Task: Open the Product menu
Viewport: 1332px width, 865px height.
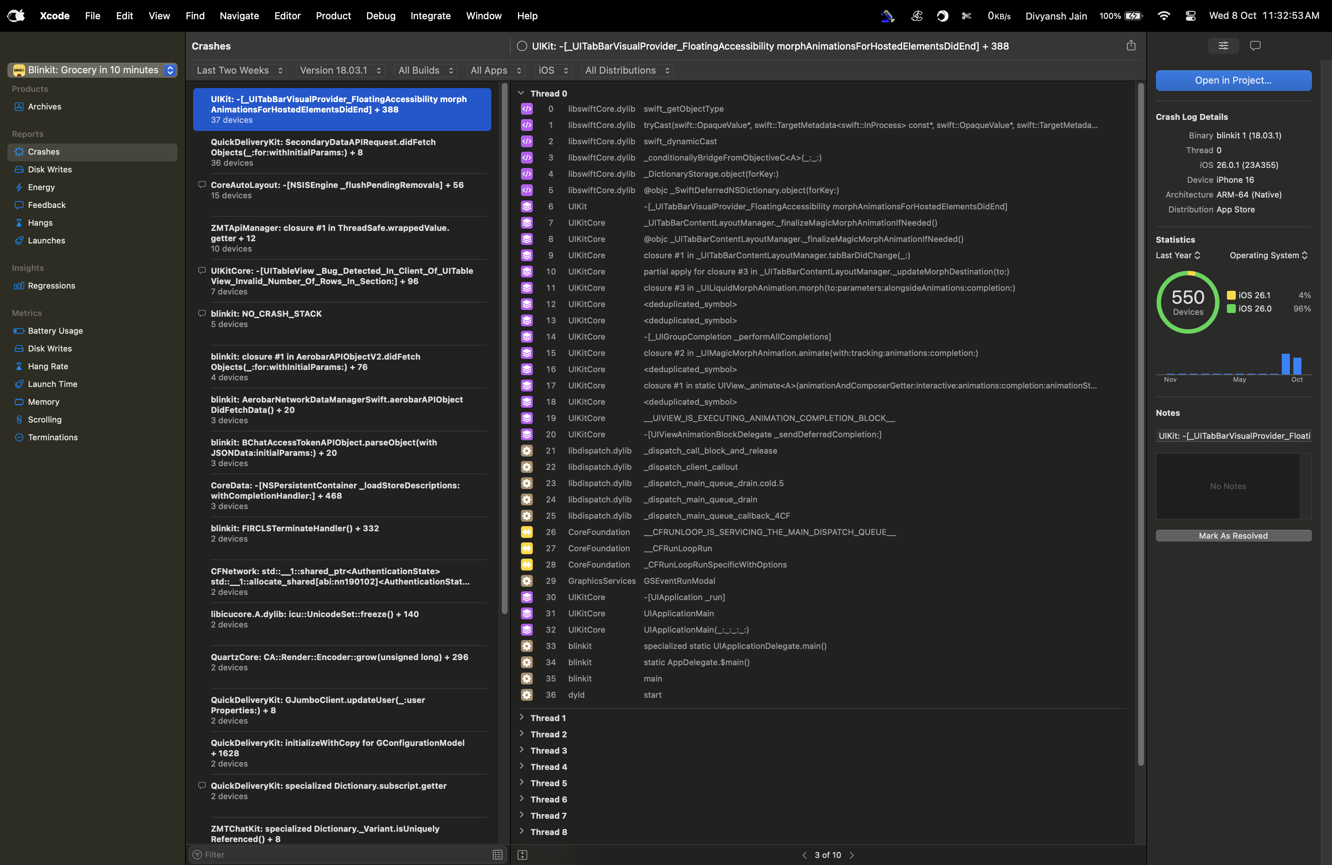Action: (333, 16)
